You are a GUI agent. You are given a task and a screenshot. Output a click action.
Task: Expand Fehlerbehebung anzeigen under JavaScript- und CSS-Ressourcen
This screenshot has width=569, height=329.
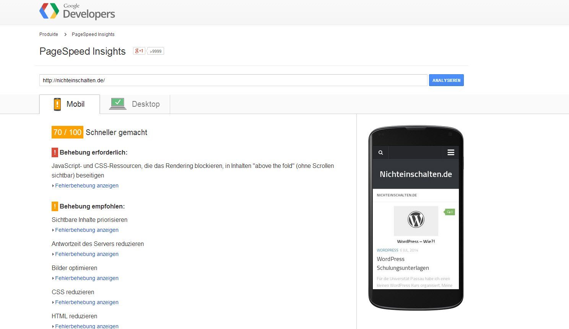pyautogui.click(x=86, y=186)
